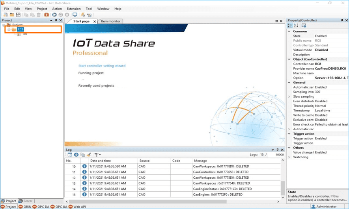Expand the Automatic rec property
This screenshot has width=349, height=209.
289,129
